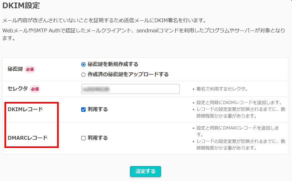Click the セレクタ row label

pyautogui.click(x=17, y=89)
